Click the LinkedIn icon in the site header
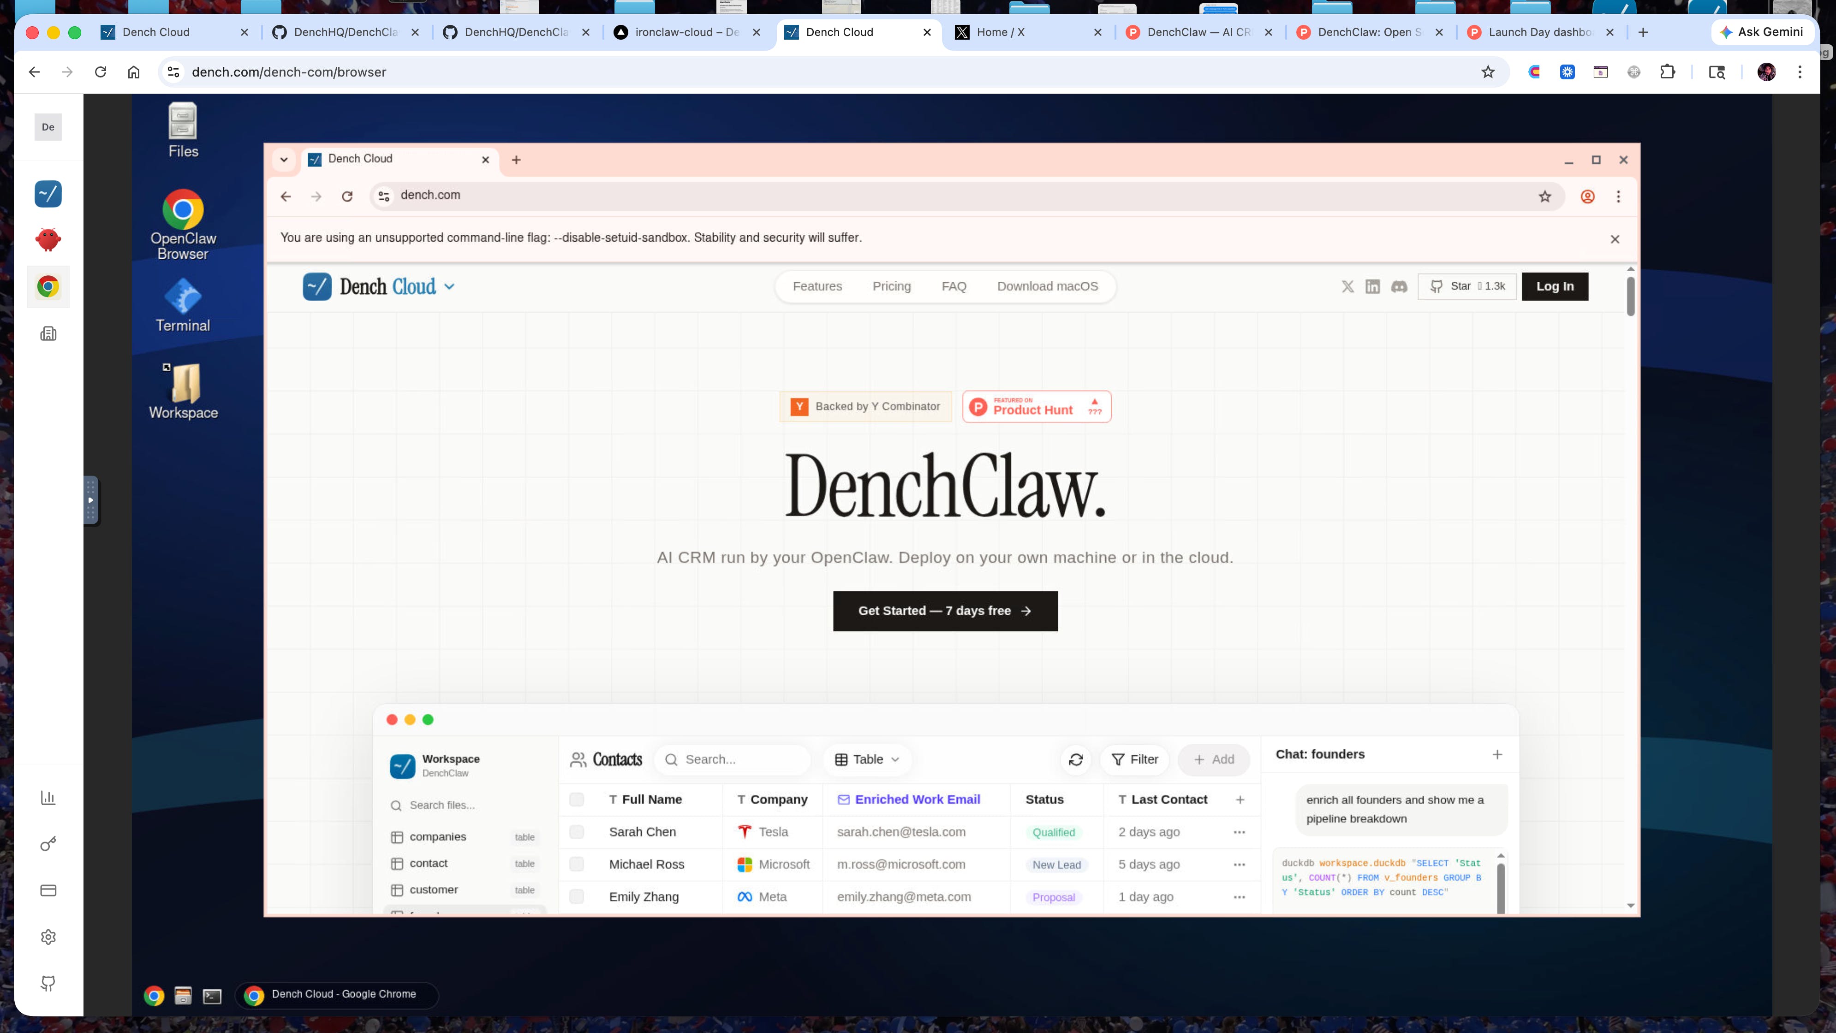The width and height of the screenshot is (1836, 1033). pos(1372,286)
